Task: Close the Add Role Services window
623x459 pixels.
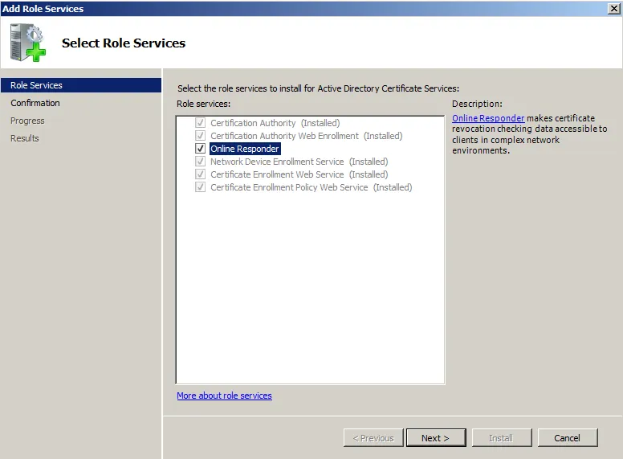Action: click(614, 8)
